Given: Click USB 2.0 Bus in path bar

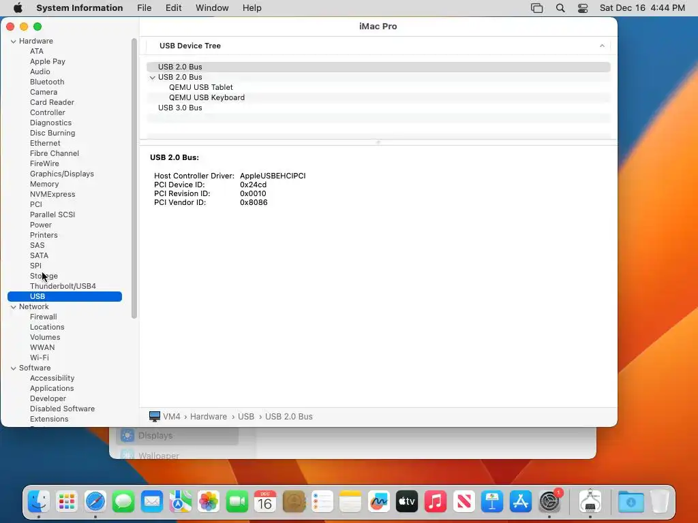Looking at the screenshot, I should click(x=288, y=417).
